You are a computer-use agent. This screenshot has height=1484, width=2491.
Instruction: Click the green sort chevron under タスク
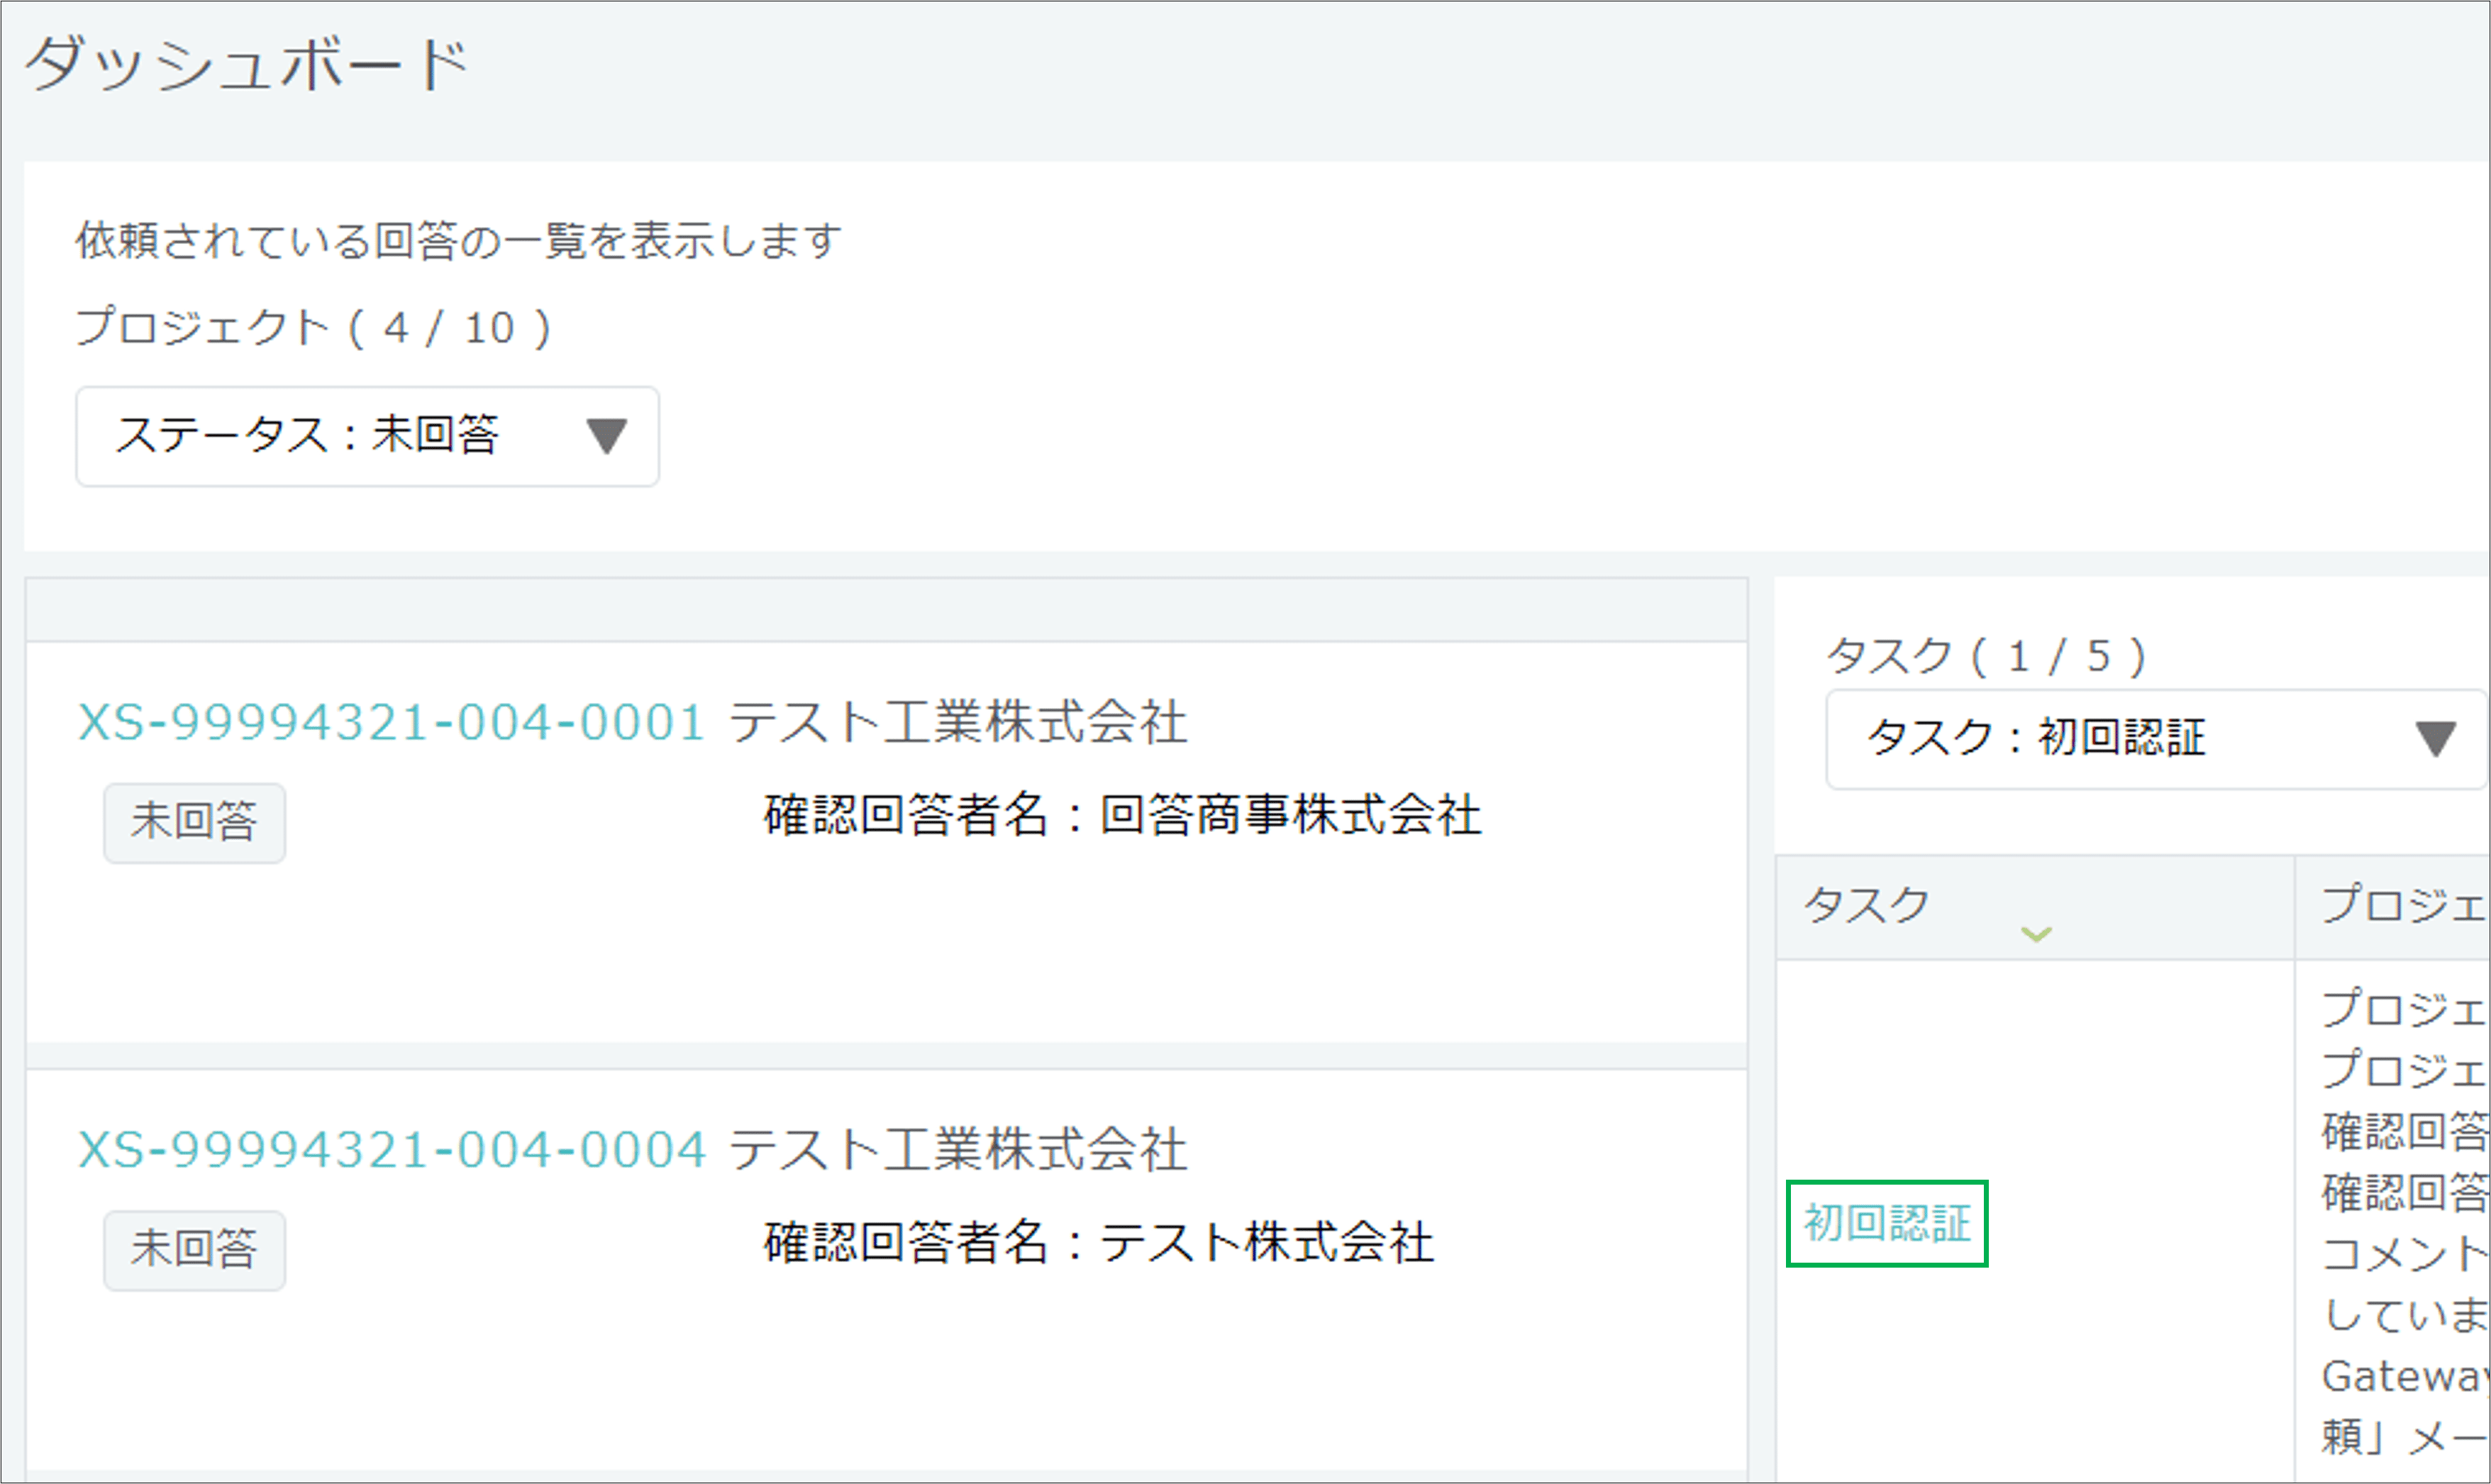click(2035, 934)
